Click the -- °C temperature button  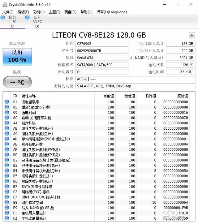[17, 82]
